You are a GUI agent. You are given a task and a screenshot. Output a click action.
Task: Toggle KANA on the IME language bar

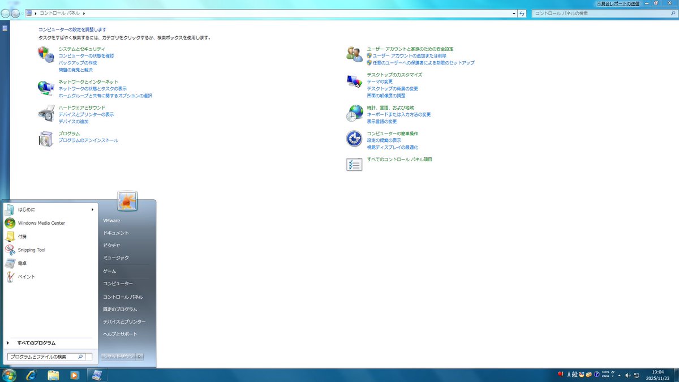pos(604,376)
